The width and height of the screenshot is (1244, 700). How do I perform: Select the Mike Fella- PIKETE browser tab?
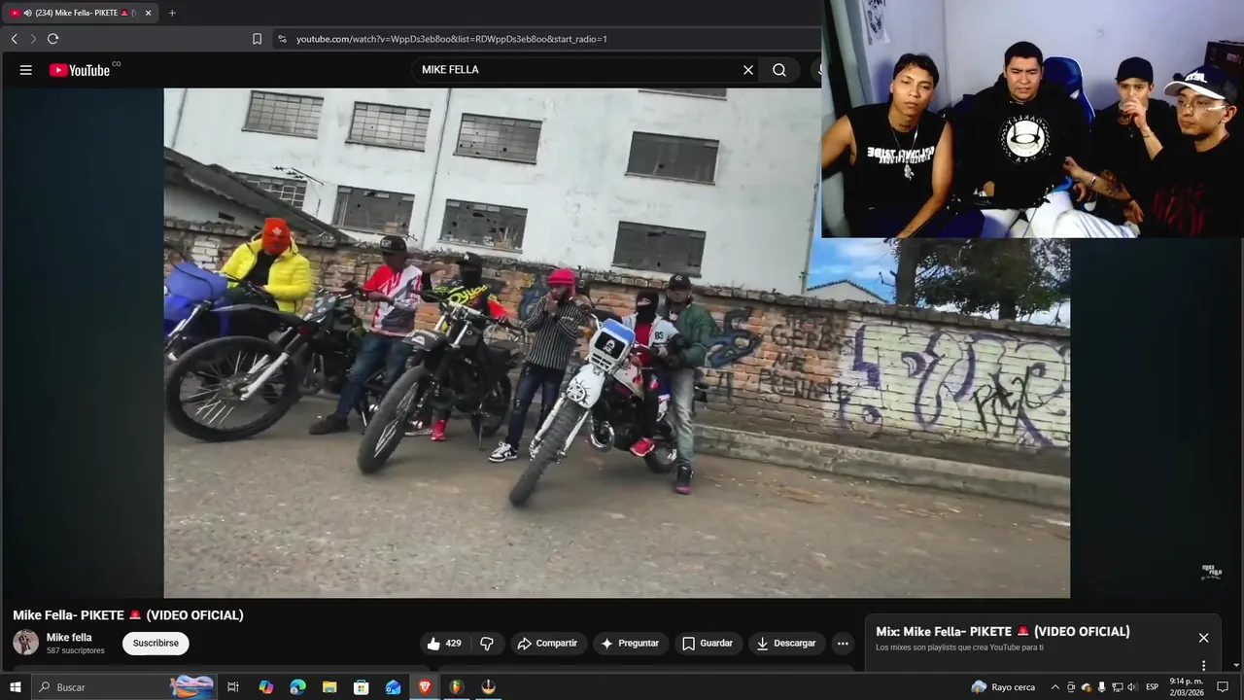coord(80,13)
